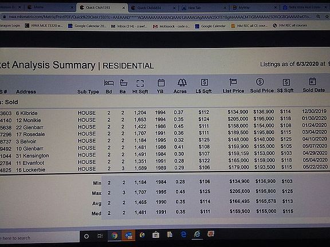Close the Quick CMA1593 tab
Screen dimensions: 330x247
pyautogui.click(x=124, y=8)
